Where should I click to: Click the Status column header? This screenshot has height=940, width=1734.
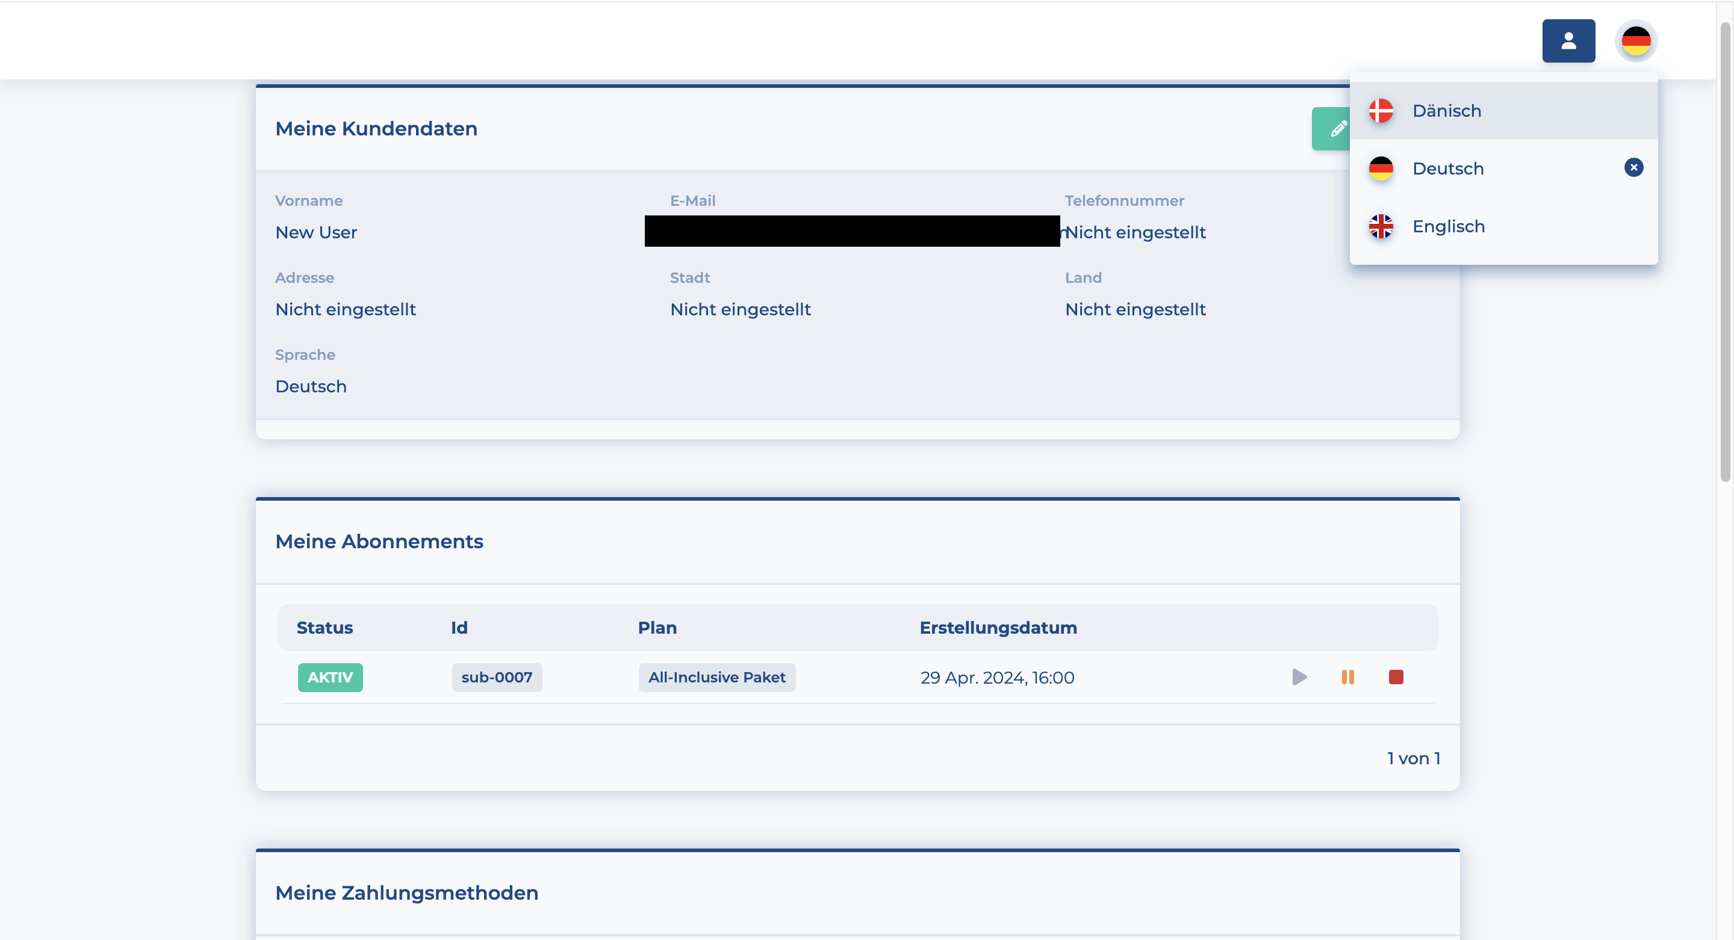(325, 628)
